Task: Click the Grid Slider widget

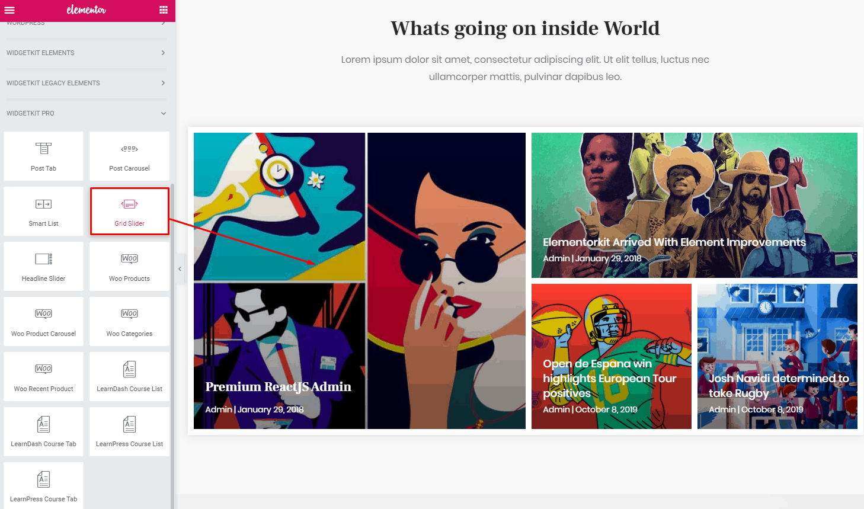Action: pyautogui.click(x=129, y=212)
